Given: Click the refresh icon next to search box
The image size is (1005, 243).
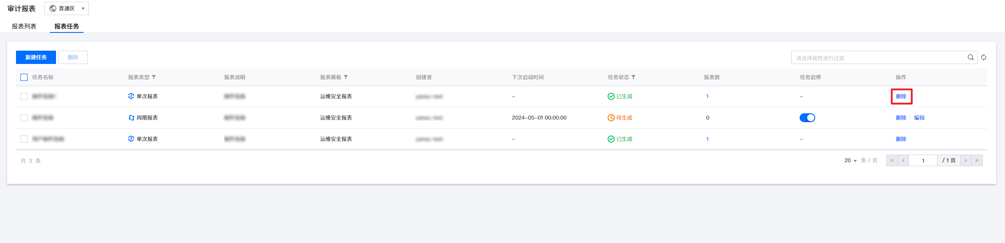Looking at the screenshot, I should point(984,57).
